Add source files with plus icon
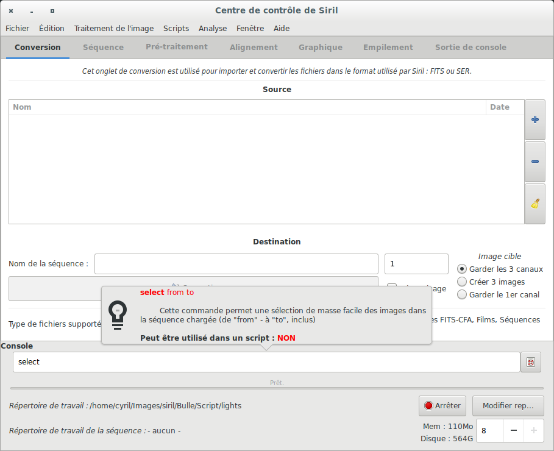The image size is (554, 451). (x=535, y=120)
